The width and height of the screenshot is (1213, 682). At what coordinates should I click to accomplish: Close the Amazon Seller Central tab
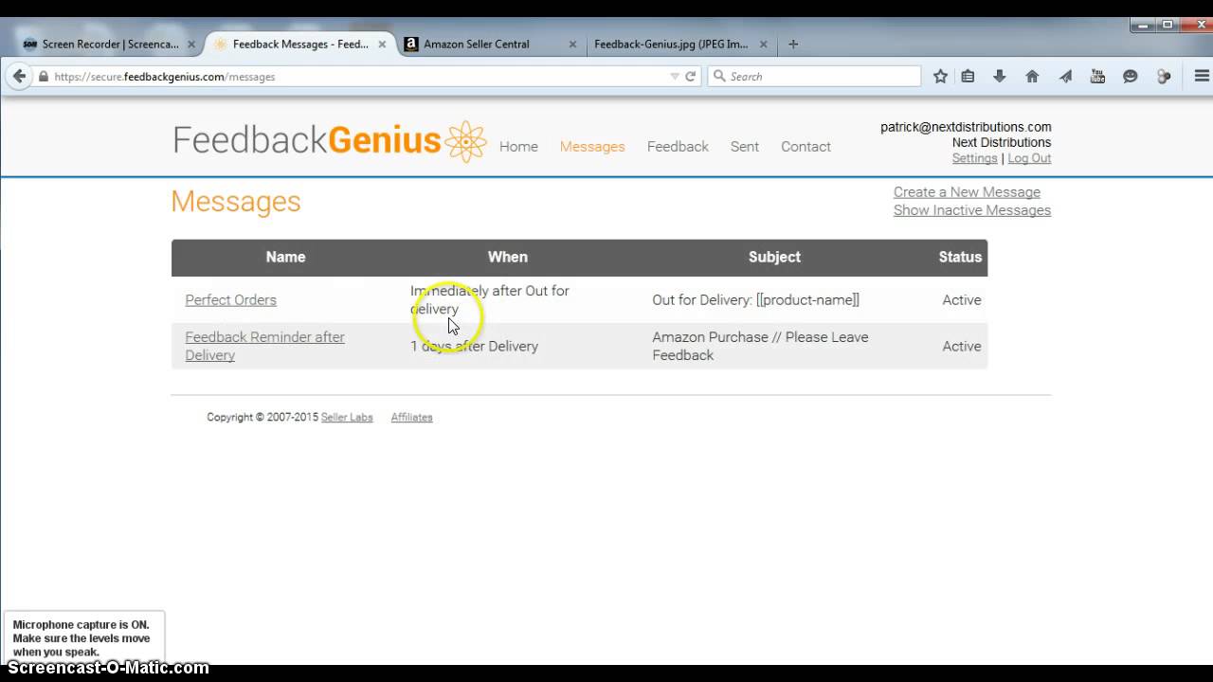pyautogui.click(x=572, y=44)
